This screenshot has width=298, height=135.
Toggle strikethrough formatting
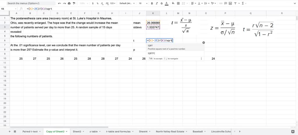click(x=162, y=3)
